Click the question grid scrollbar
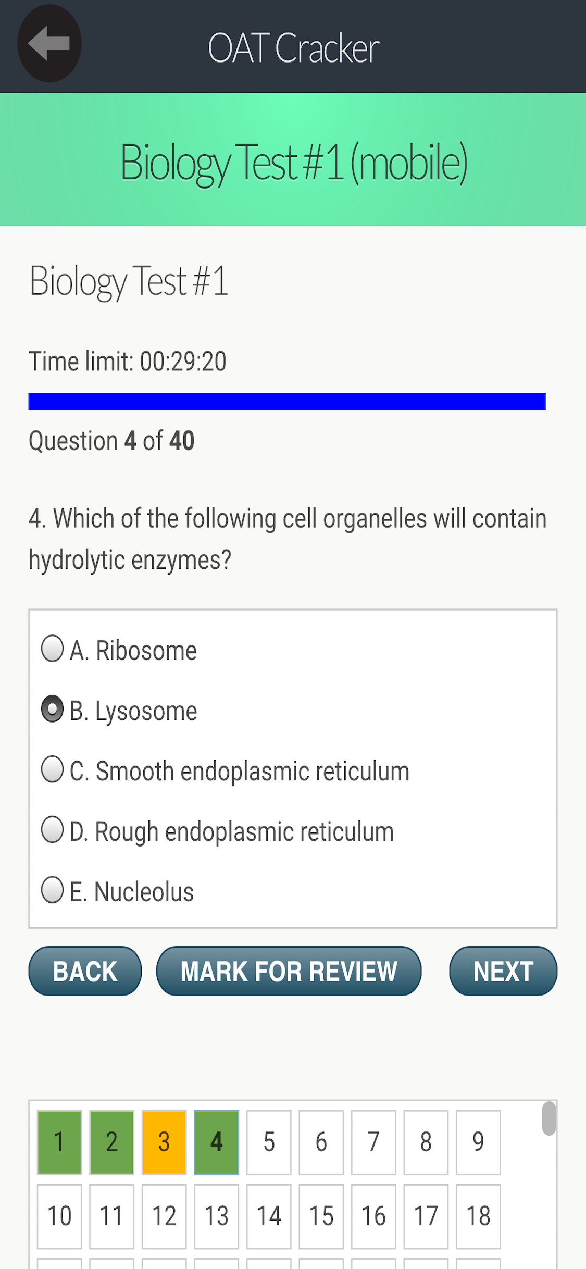The height and width of the screenshot is (1269, 586). coord(549,1118)
